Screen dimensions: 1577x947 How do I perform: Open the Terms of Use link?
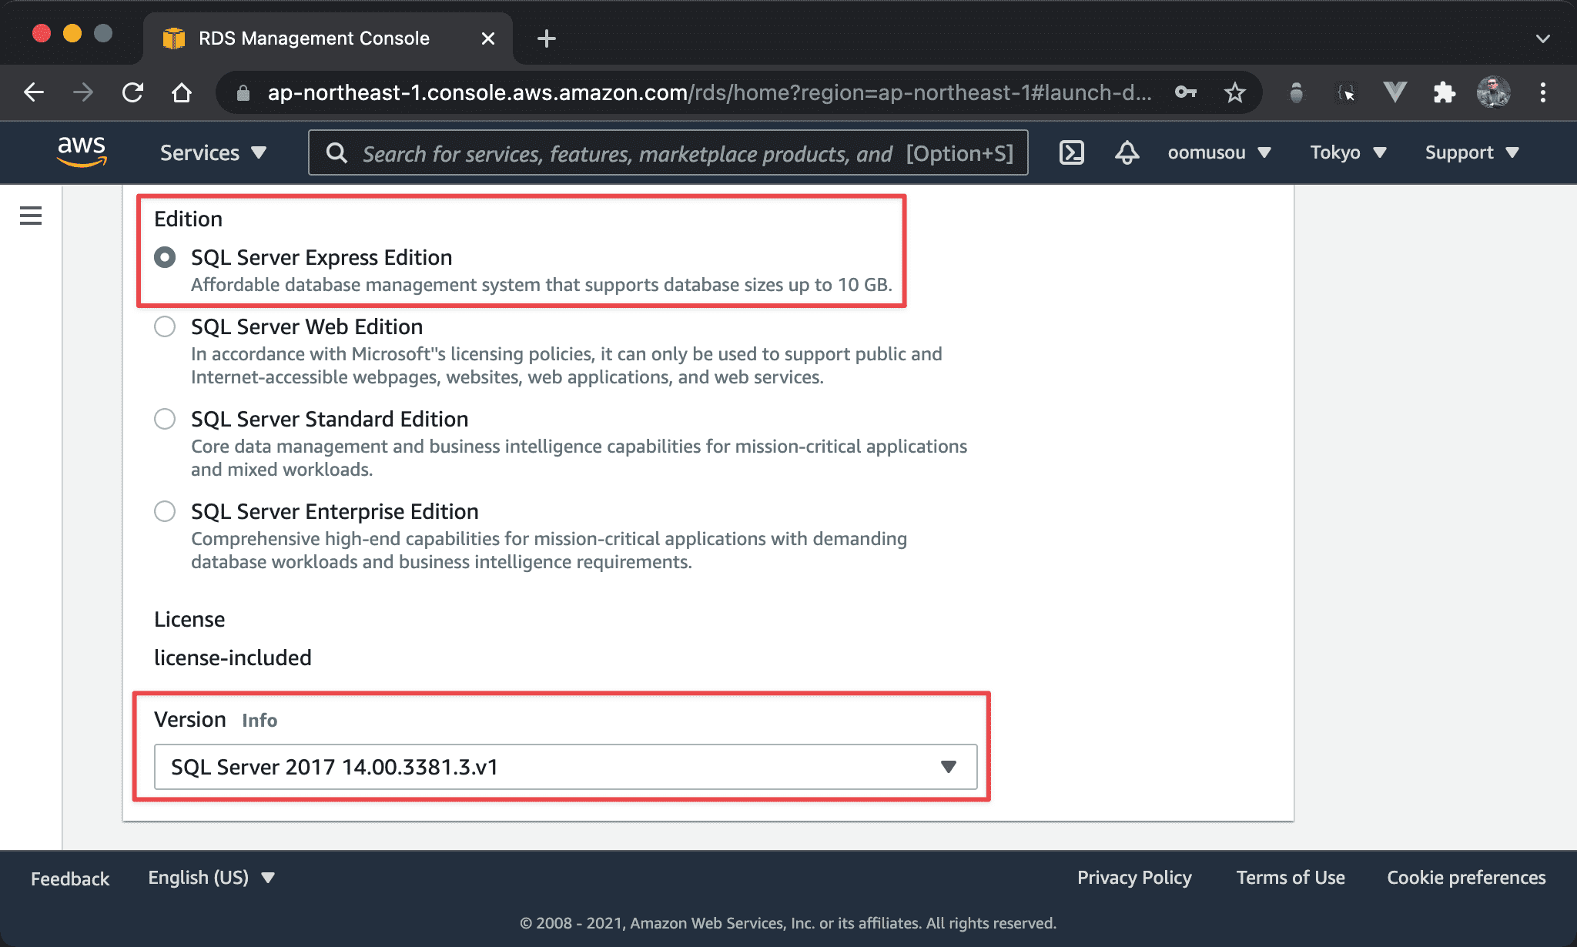[x=1291, y=878]
